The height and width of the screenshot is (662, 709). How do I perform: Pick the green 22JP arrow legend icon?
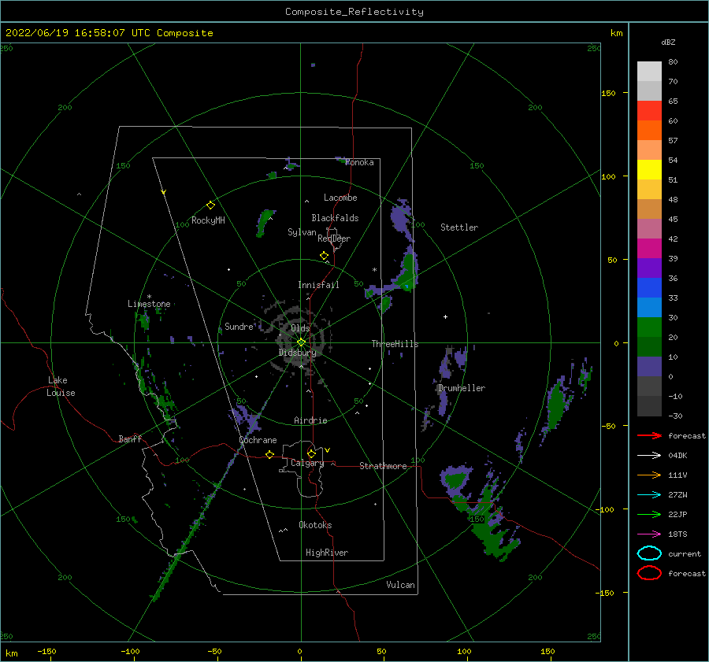click(649, 514)
